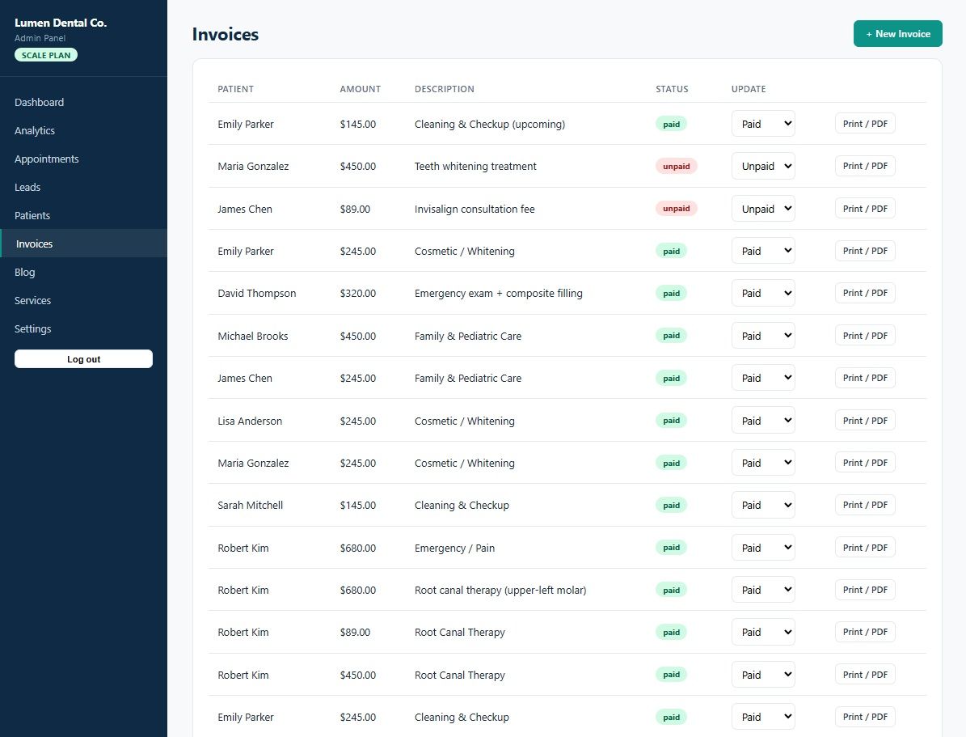Click the AMOUNT column header
This screenshot has width=966, height=737.
361,89
